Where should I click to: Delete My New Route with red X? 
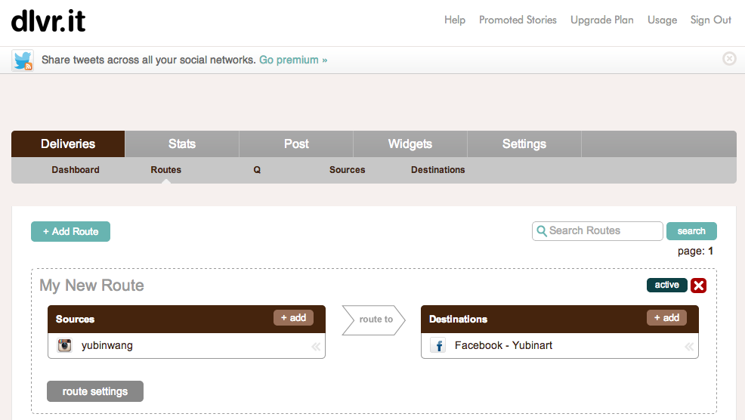698,285
